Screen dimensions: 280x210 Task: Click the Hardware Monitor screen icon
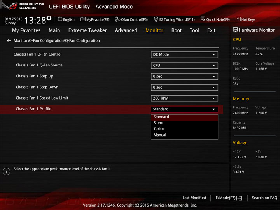pos(235,30)
